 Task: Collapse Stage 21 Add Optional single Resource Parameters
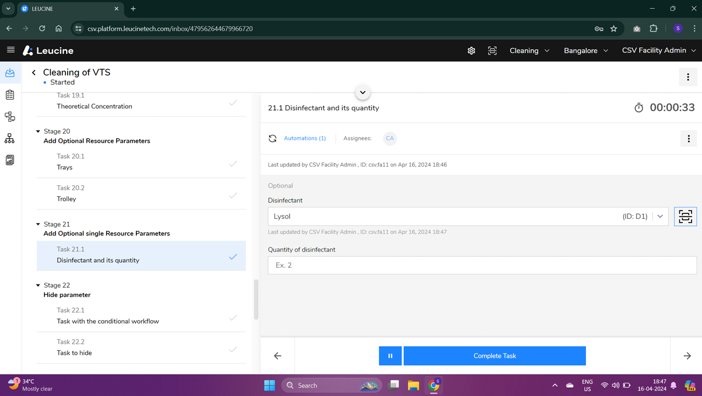click(x=38, y=224)
